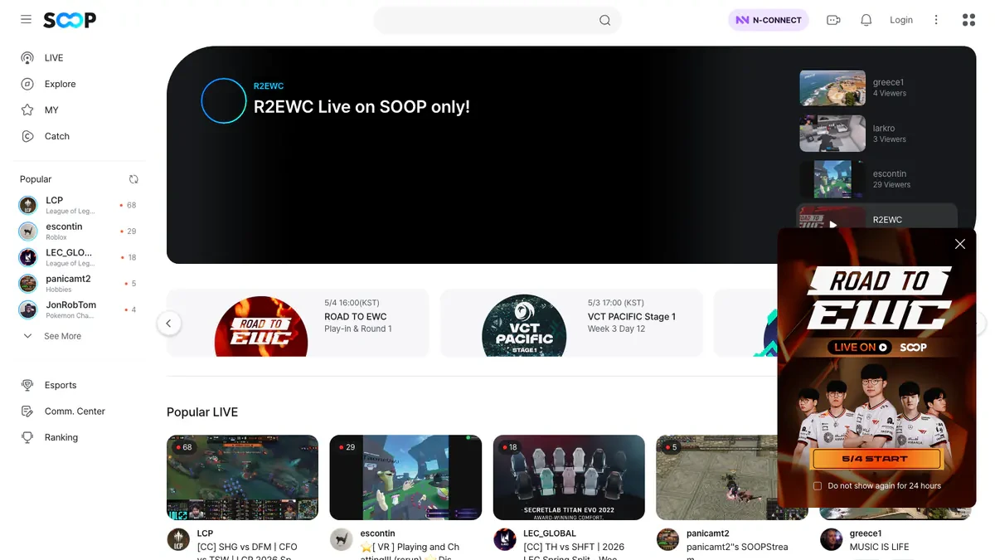Image resolution: width=995 pixels, height=560 pixels.
Task: Click LCP avatar under Popular LIVE
Action: [178, 539]
